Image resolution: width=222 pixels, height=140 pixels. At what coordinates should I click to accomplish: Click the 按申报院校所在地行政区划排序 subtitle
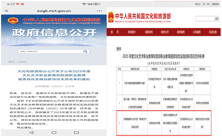click(164, 63)
